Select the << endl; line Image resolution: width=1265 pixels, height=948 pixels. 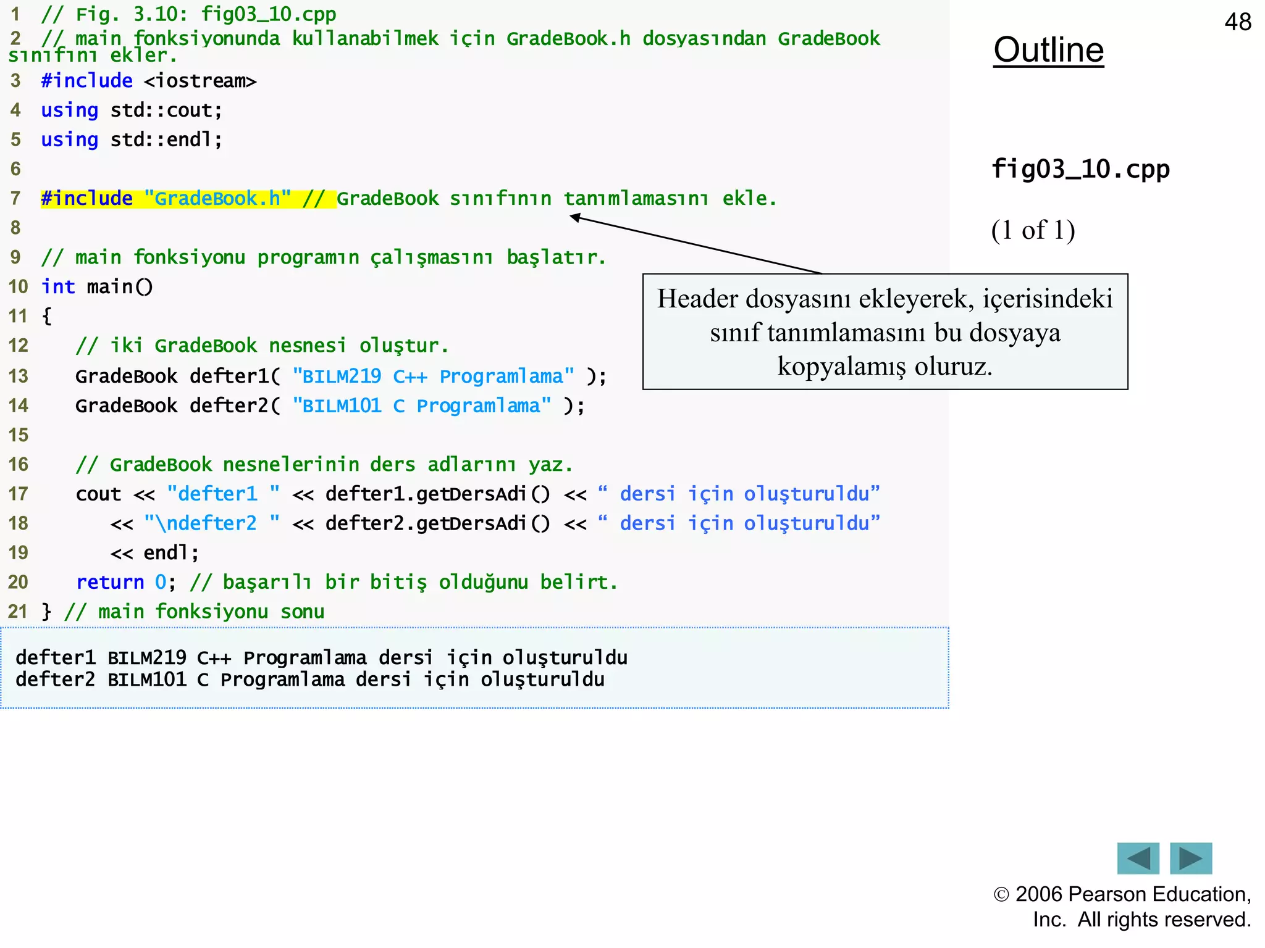(x=154, y=552)
